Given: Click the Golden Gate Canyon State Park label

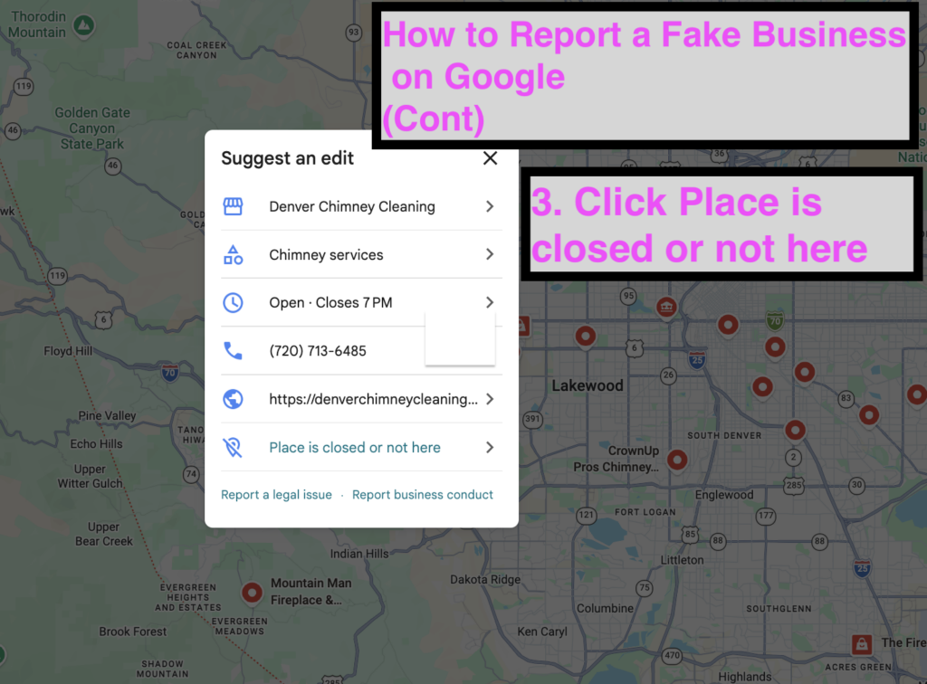Looking at the screenshot, I should pos(92,128).
